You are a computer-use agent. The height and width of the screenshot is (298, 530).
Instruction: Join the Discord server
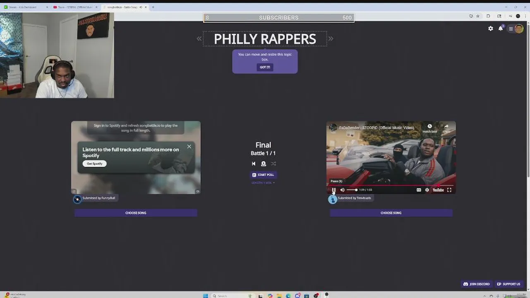pos(477,284)
